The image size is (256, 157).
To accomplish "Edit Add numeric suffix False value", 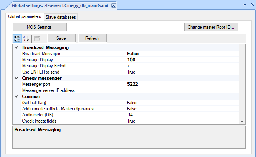I will coord(182,109).
